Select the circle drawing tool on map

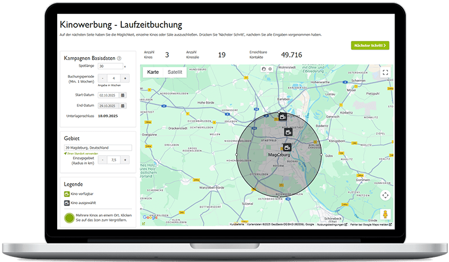(x=270, y=69)
